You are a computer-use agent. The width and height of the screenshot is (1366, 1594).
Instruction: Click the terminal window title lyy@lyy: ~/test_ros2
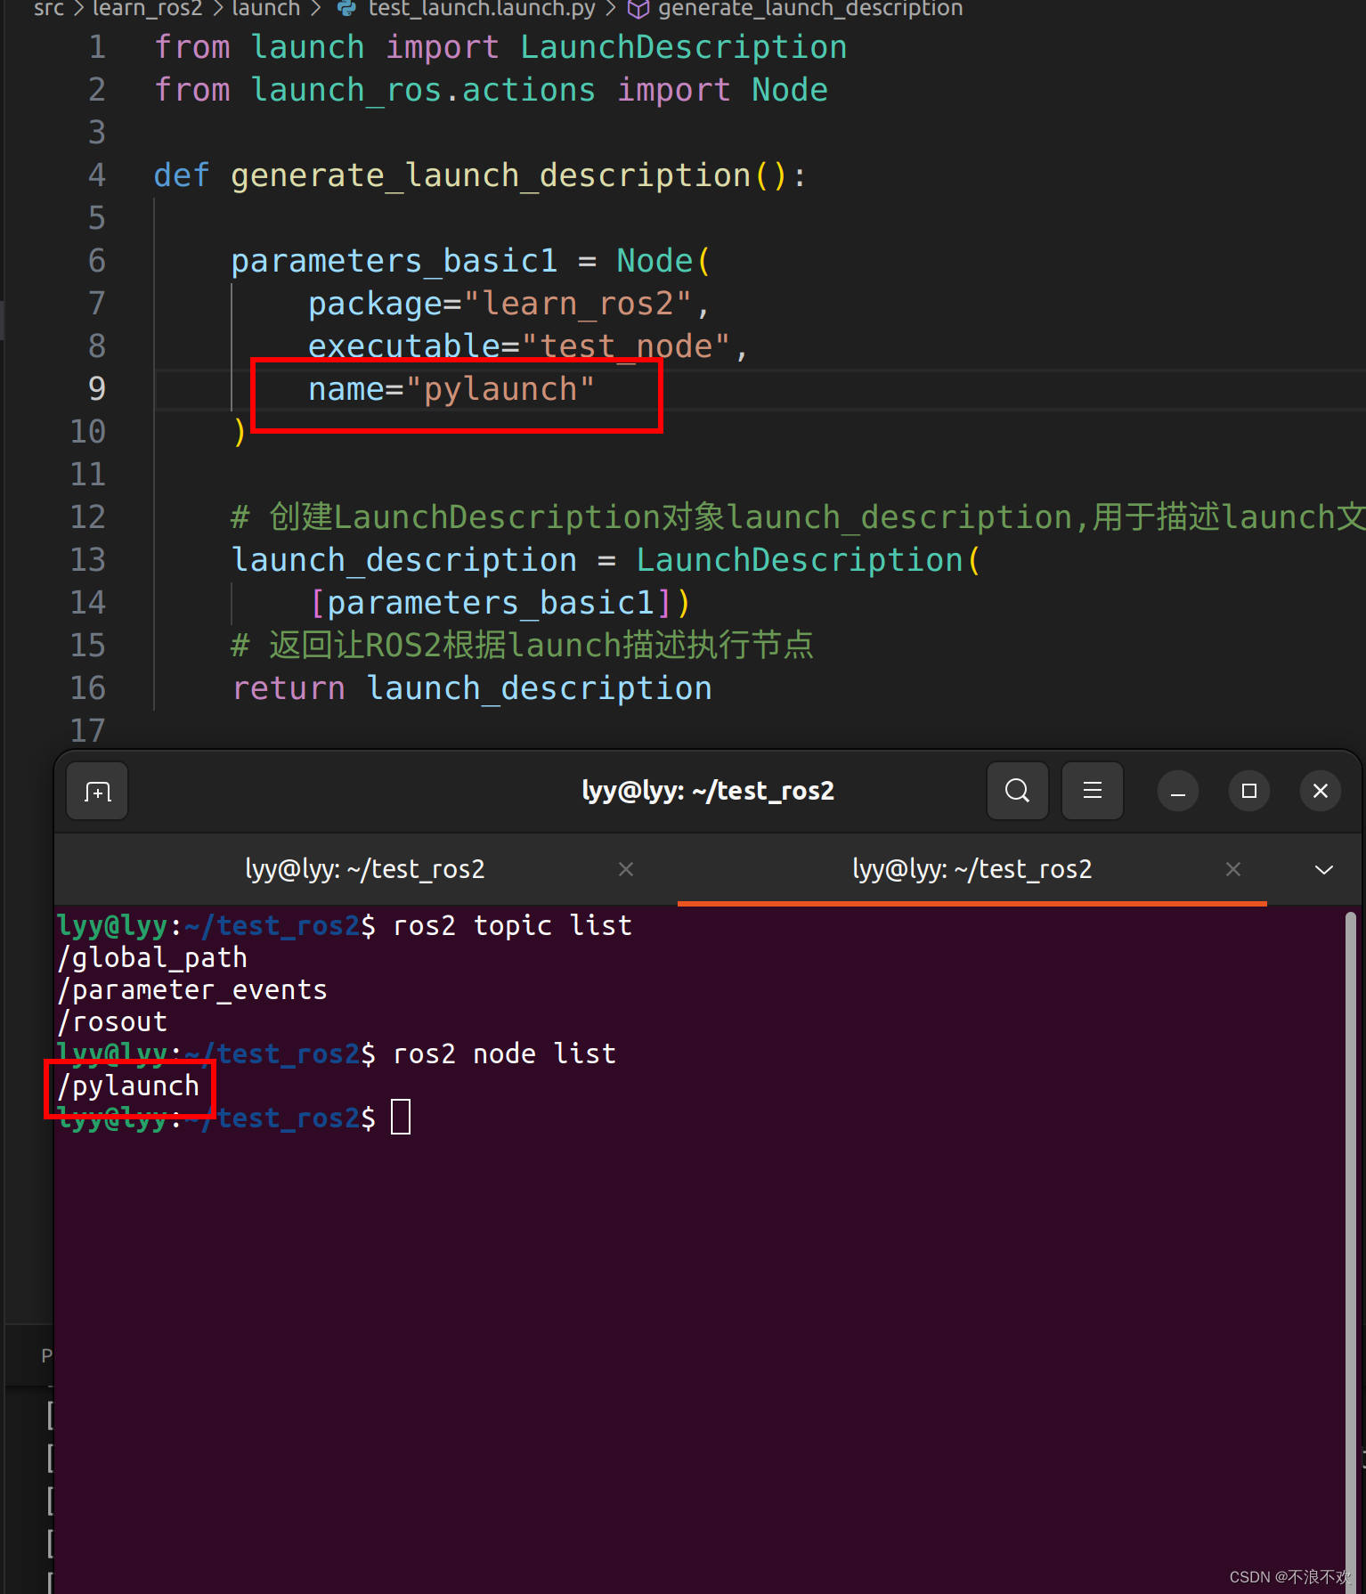pyautogui.click(x=708, y=791)
